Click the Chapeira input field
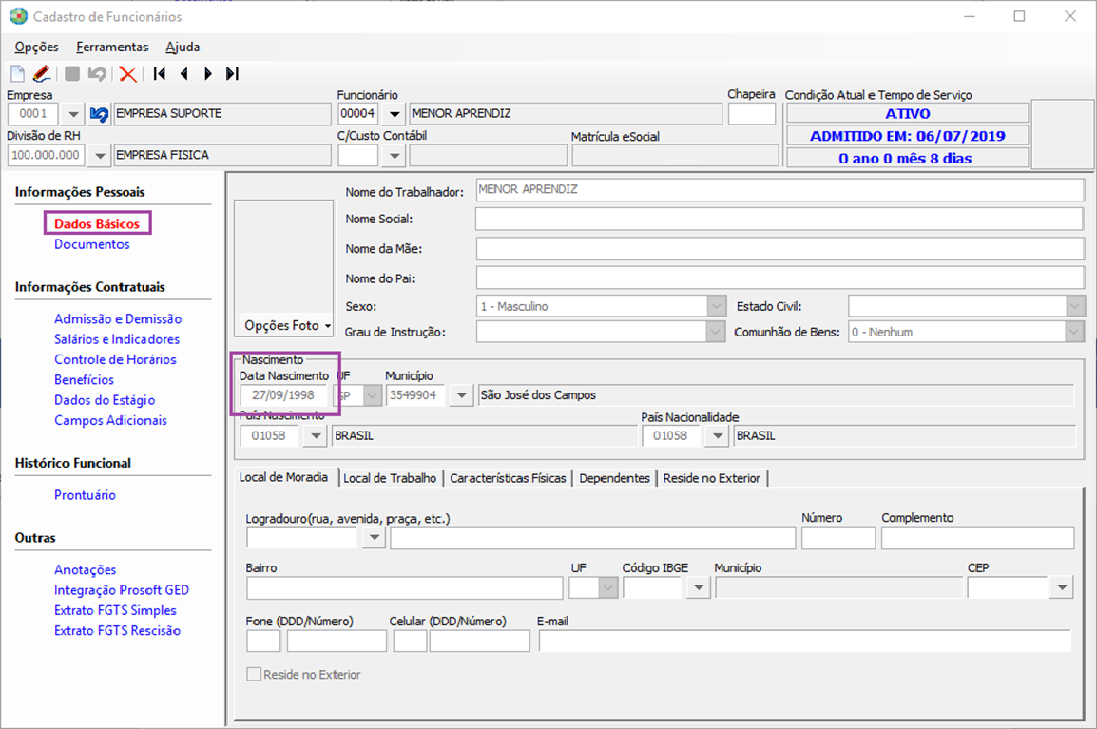This screenshot has height=729, width=1097. [751, 114]
